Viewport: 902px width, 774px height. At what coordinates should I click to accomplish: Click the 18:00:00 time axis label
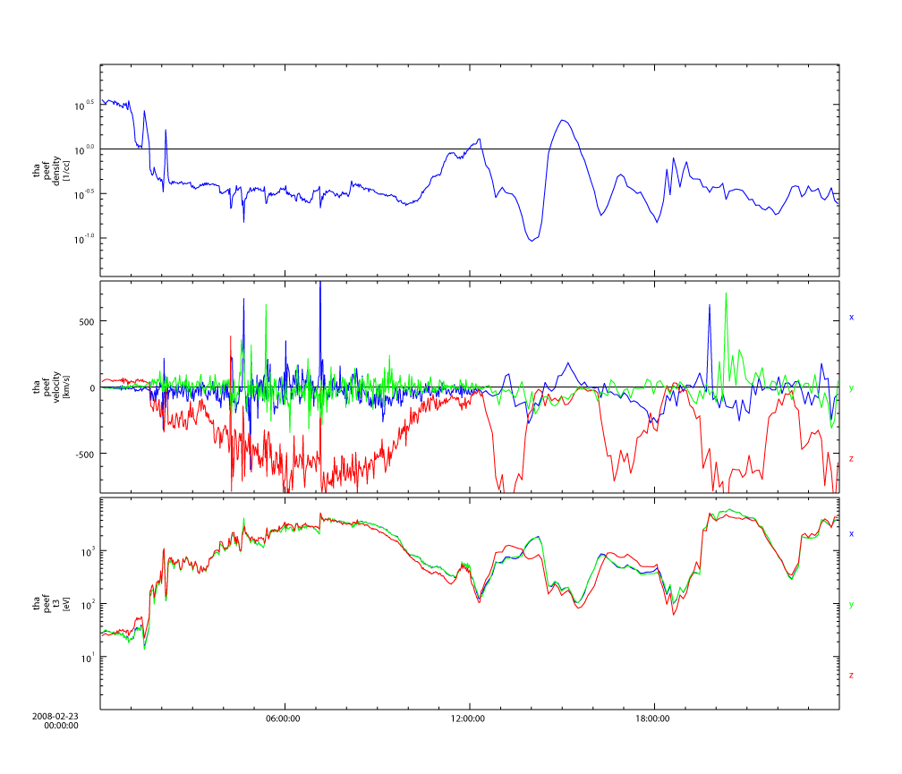pyautogui.click(x=654, y=718)
